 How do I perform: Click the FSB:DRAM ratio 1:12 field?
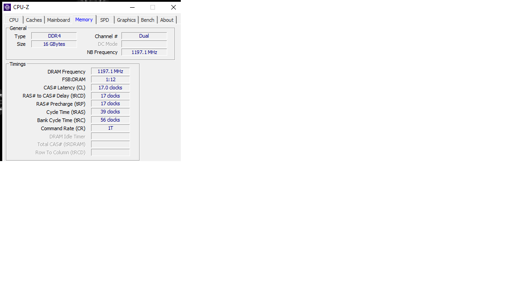click(x=111, y=80)
